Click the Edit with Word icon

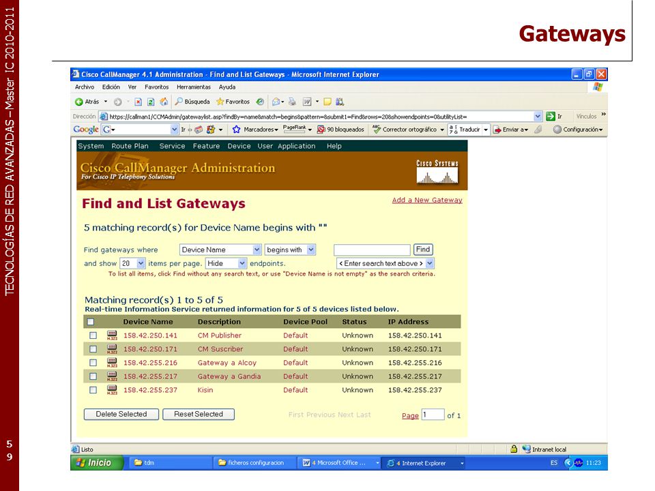coord(307,102)
